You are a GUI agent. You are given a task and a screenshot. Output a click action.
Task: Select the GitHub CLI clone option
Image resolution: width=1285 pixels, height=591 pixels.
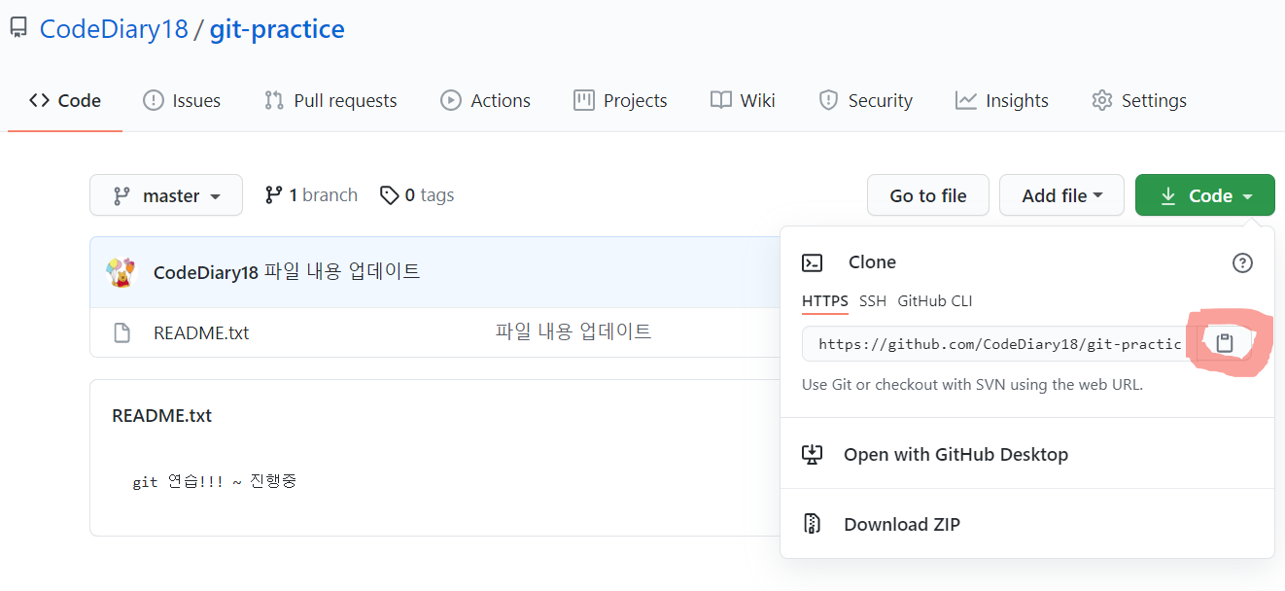[x=935, y=301]
